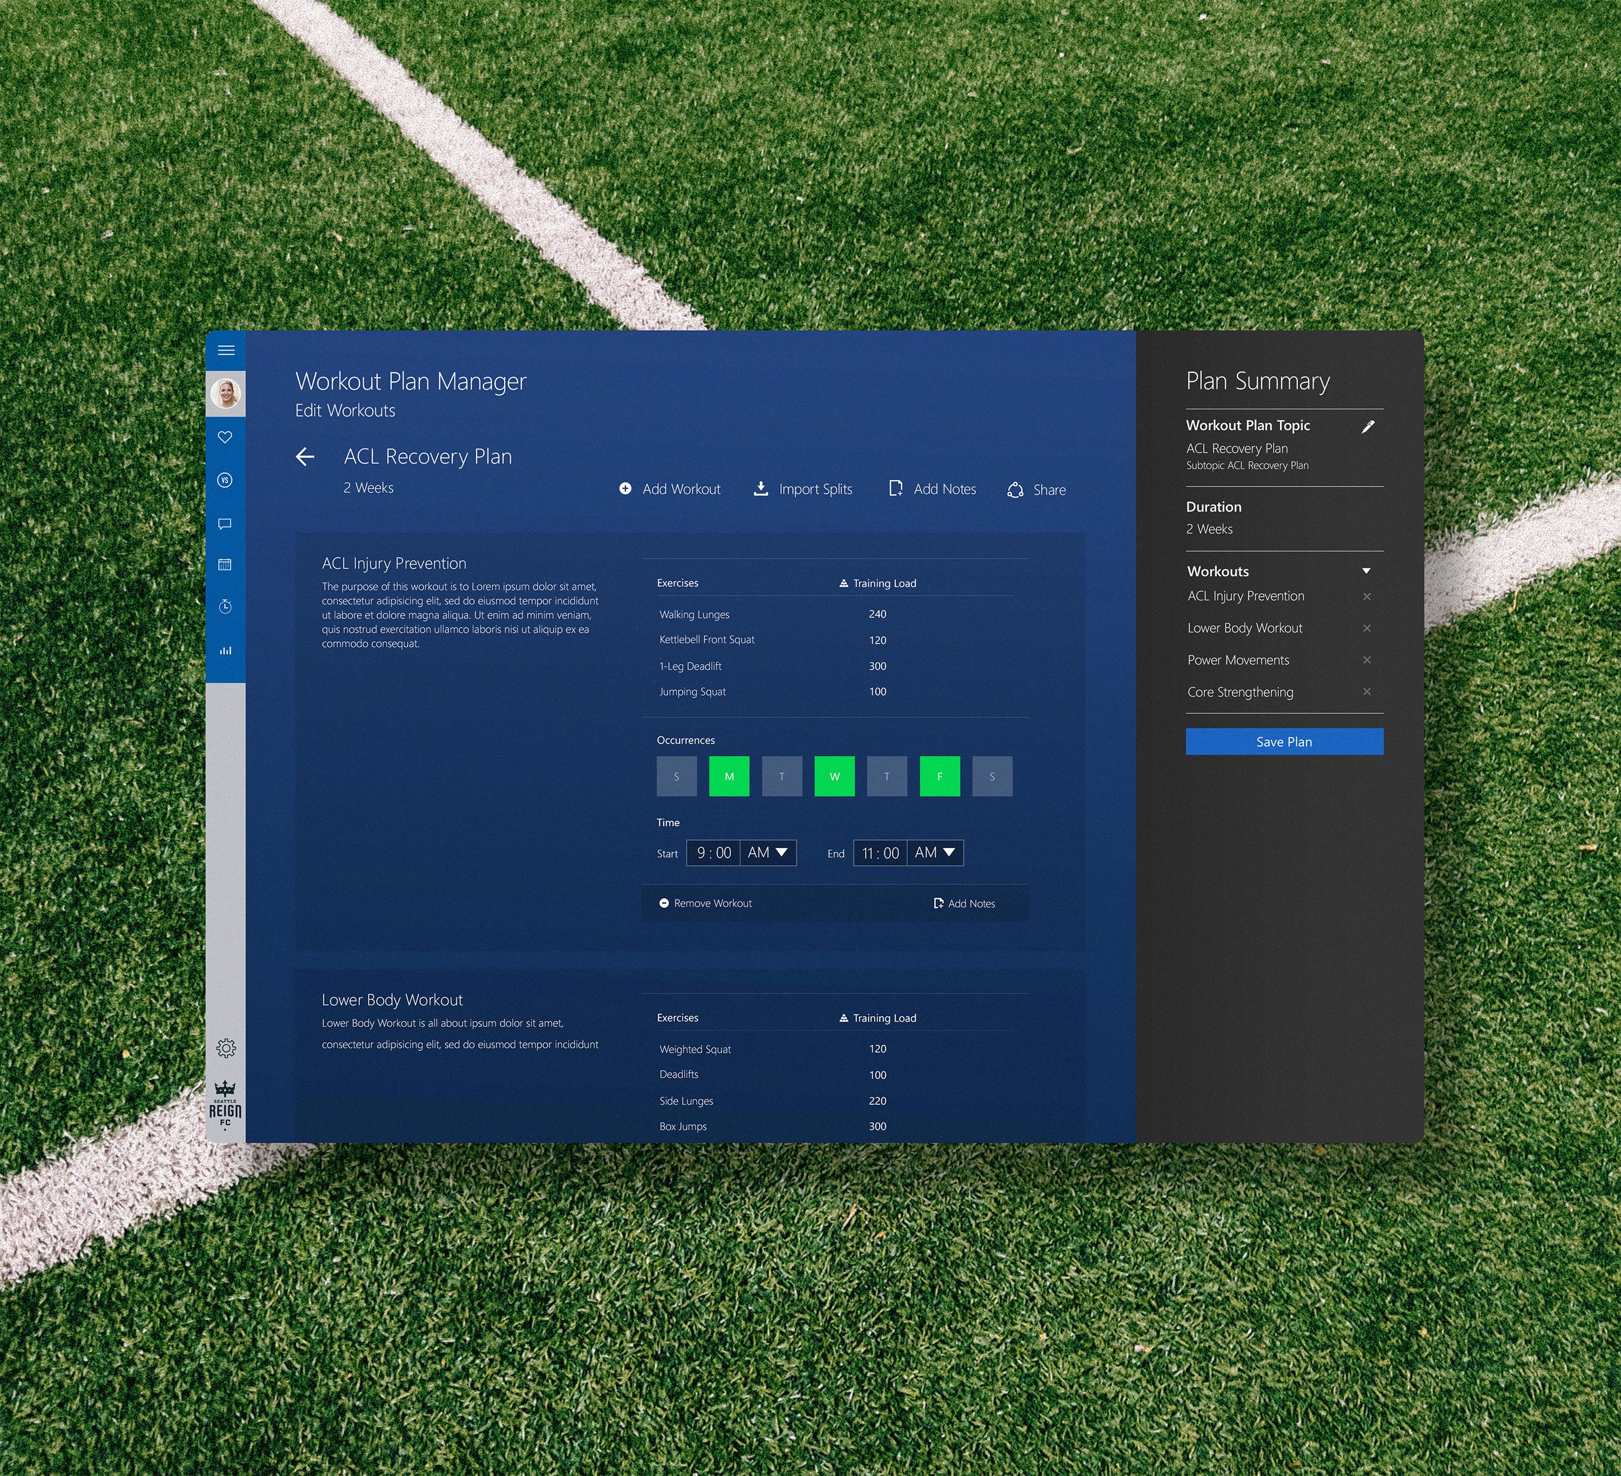Click the stopwatch timer sidebar icon
The width and height of the screenshot is (1621, 1476).
[225, 606]
